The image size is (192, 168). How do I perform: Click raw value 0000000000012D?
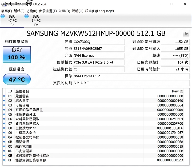click(170, 160)
